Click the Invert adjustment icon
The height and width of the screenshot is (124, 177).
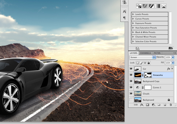click(x=139, y=6)
